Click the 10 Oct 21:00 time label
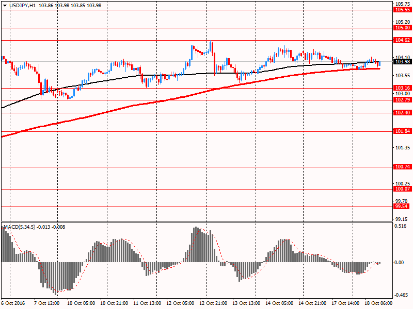The height and width of the screenshot is (309, 413). 114,303
